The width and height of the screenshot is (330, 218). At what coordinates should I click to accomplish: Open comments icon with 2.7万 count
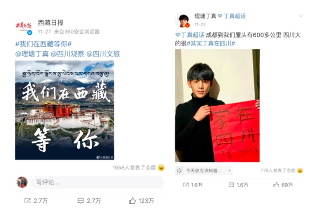[81, 201]
